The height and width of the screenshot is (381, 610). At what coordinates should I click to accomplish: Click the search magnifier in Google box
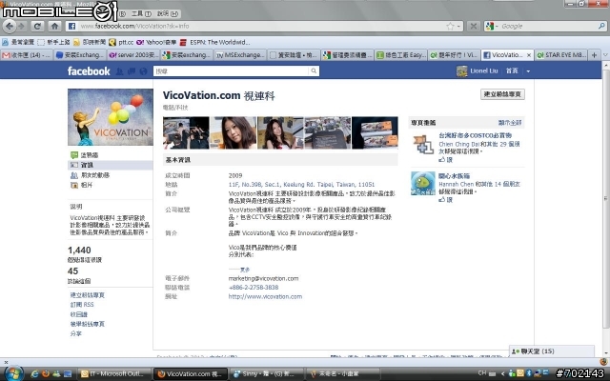coord(601,26)
